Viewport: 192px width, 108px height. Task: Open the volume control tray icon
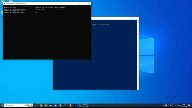pos(175,105)
